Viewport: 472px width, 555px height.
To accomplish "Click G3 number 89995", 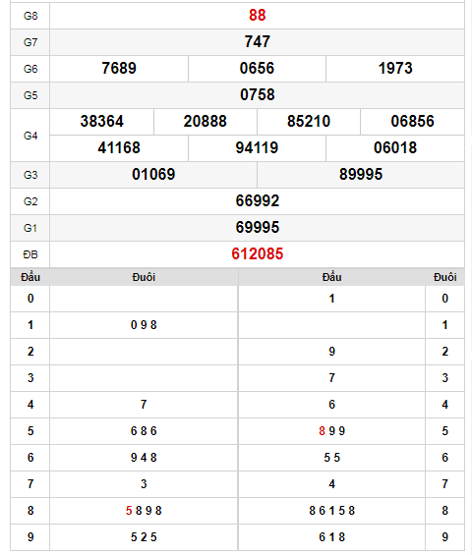I will click(x=361, y=175).
